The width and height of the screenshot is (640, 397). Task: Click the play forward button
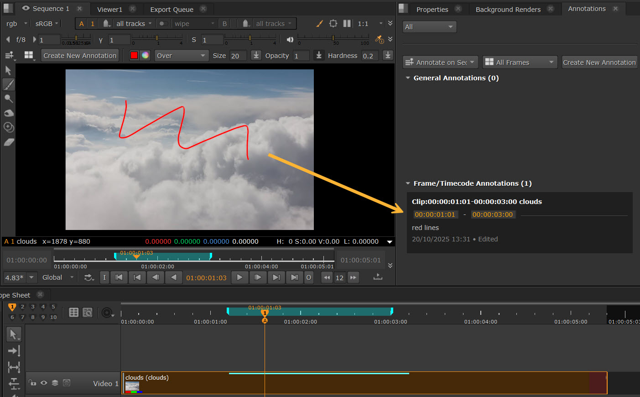239,277
